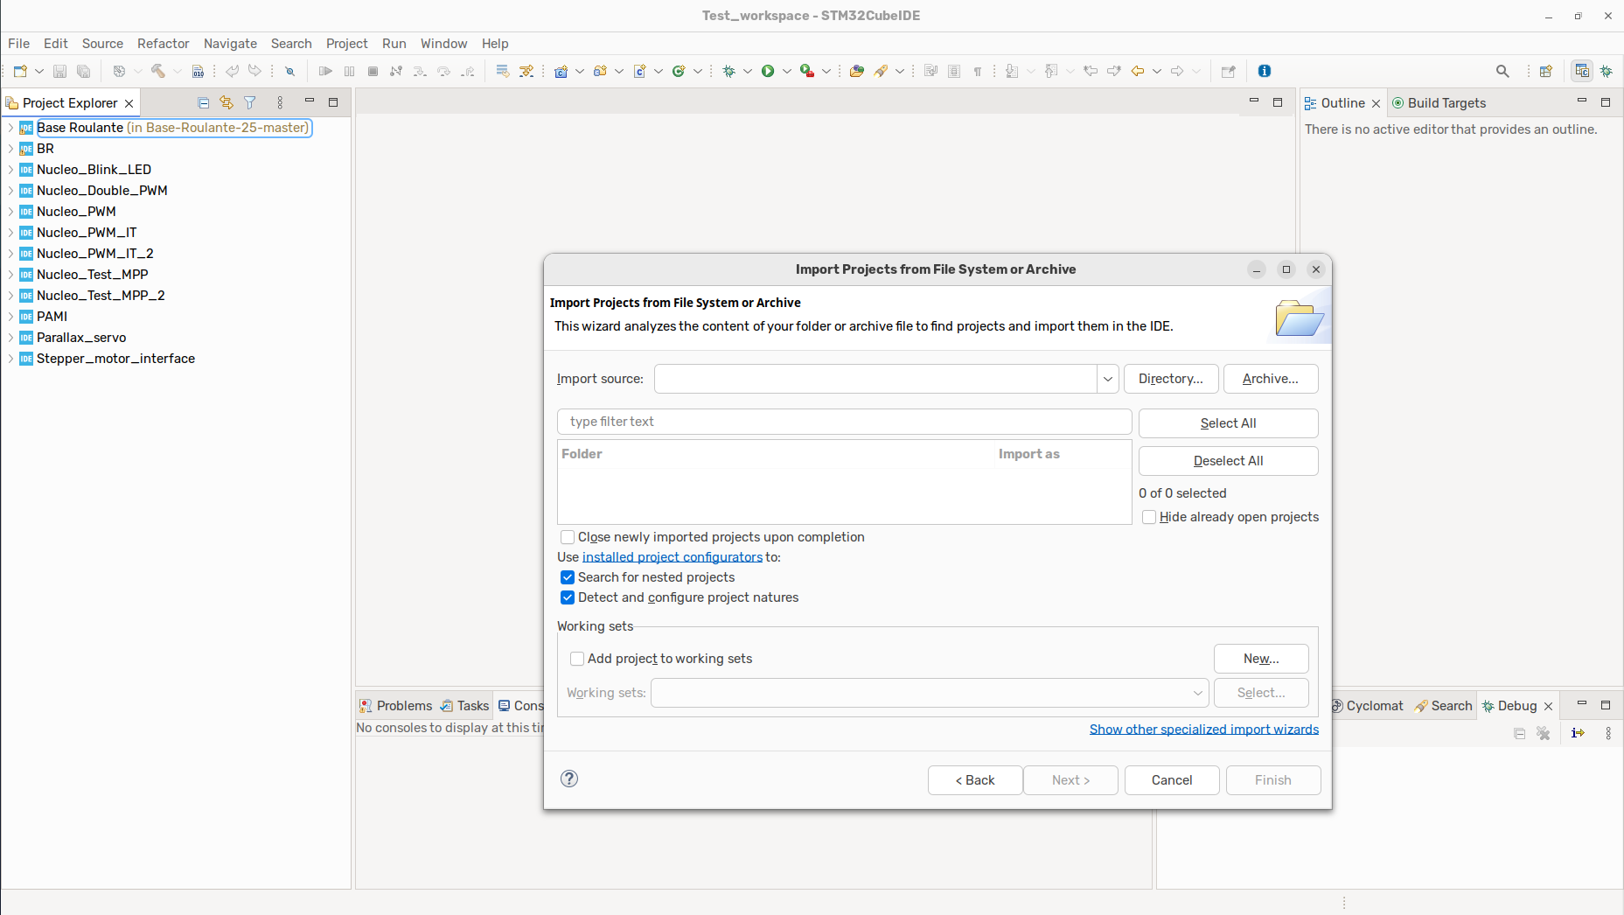The height and width of the screenshot is (915, 1624).
Task: Switch to the Cyclomat tab
Action: (x=1367, y=706)
